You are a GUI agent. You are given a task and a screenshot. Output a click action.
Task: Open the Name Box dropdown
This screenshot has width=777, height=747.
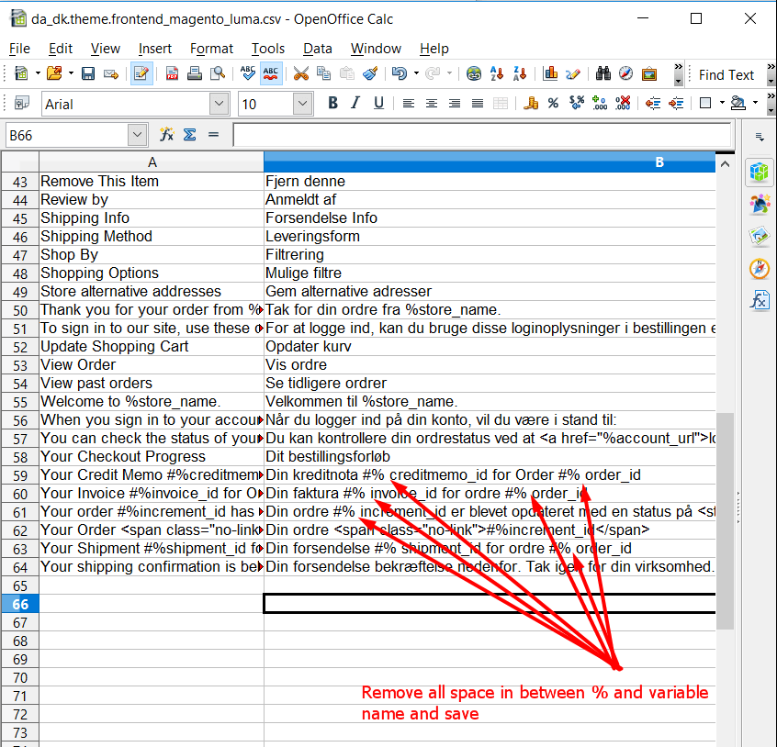tap(136, 134)
